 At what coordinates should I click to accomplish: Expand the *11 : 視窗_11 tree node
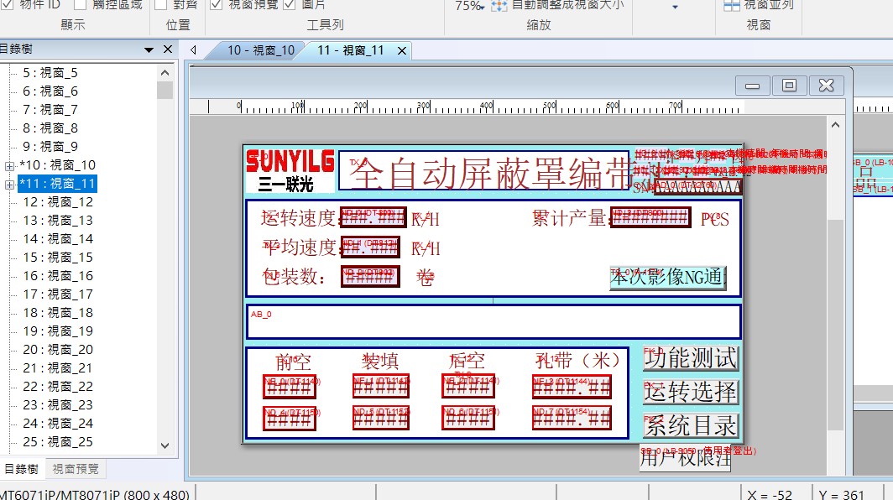pos(10,184)
